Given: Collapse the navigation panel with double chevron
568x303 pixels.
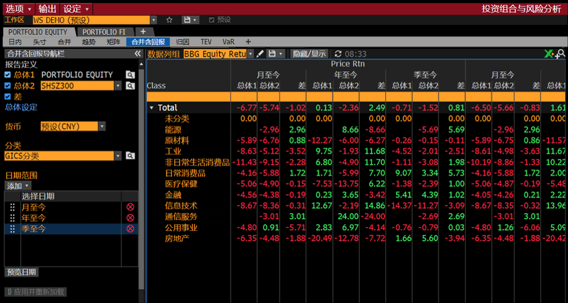Looking at the screenshot, I should (x=137, y=54).
